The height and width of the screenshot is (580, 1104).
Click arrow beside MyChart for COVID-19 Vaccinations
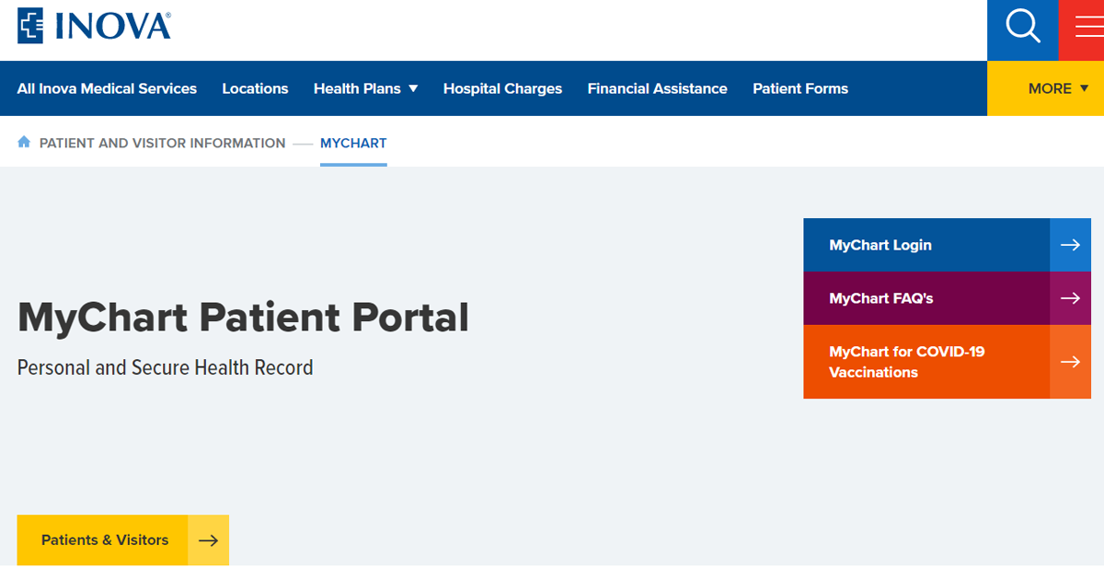point(1070,362)
